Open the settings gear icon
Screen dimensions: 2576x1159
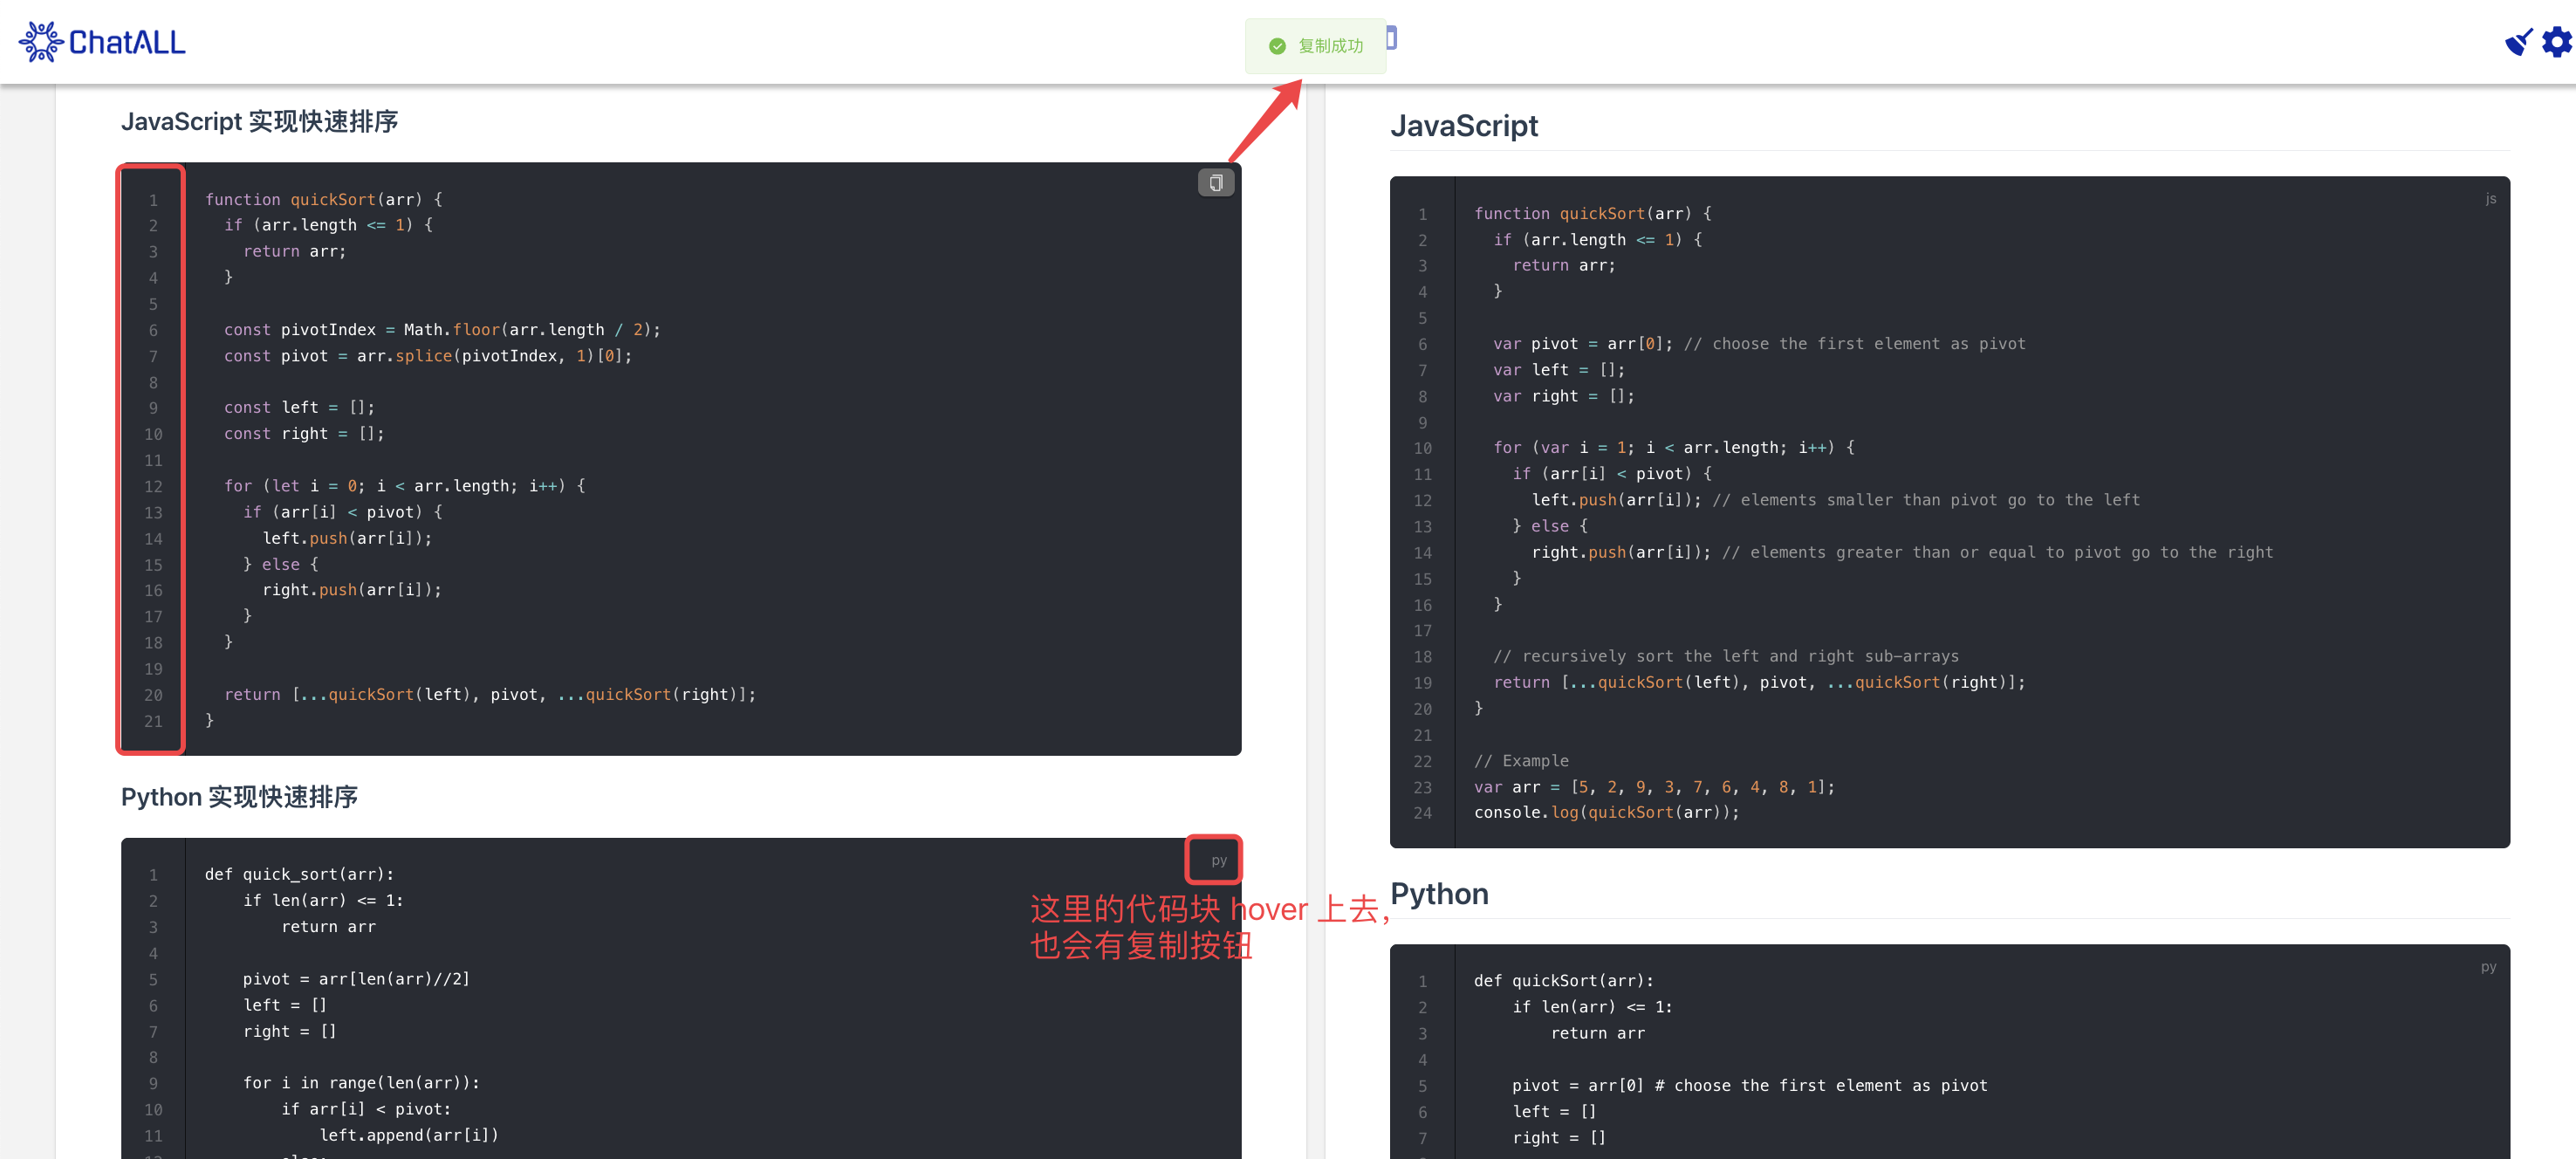2557,42
